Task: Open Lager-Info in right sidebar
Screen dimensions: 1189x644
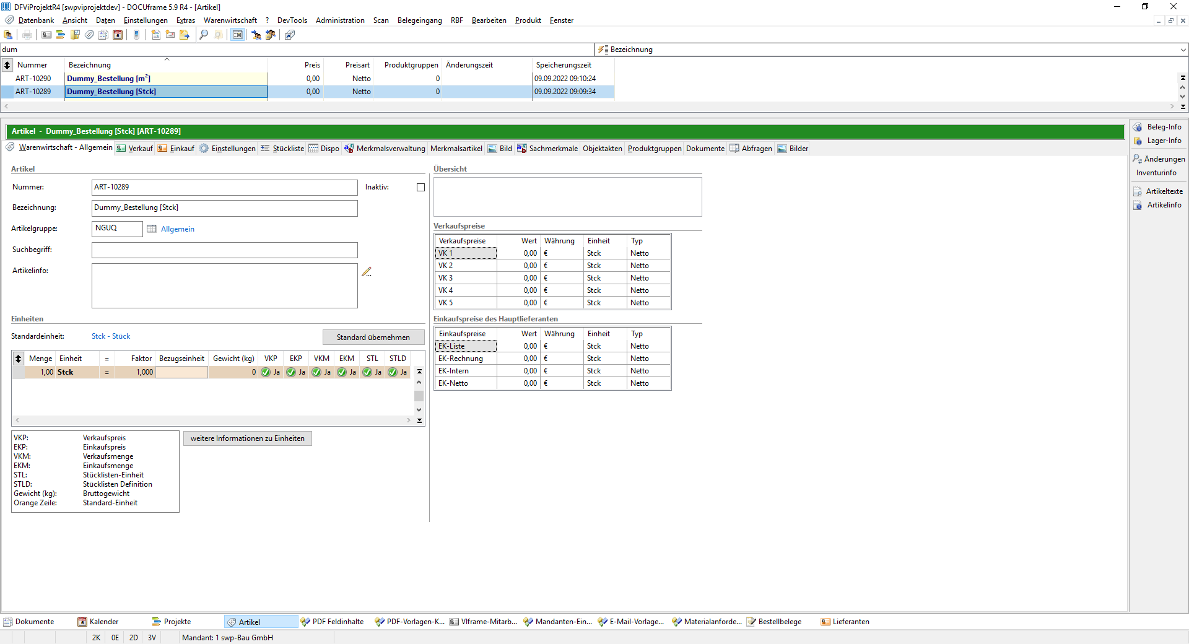Action: 1157,141
